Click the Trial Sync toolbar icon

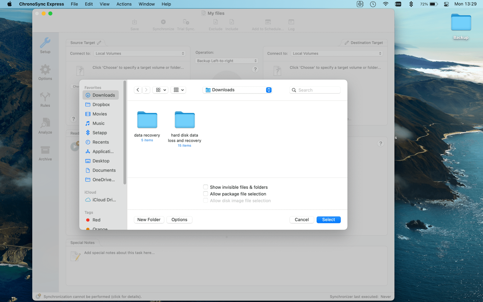186,22
